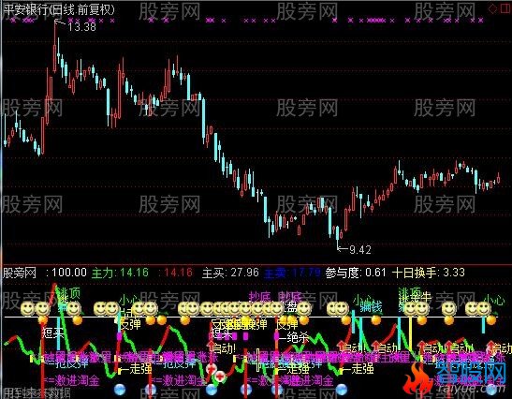Click the 参与度: 0.61 readout
The height and width of the screenshot is (399, 512).
(356, 273)
